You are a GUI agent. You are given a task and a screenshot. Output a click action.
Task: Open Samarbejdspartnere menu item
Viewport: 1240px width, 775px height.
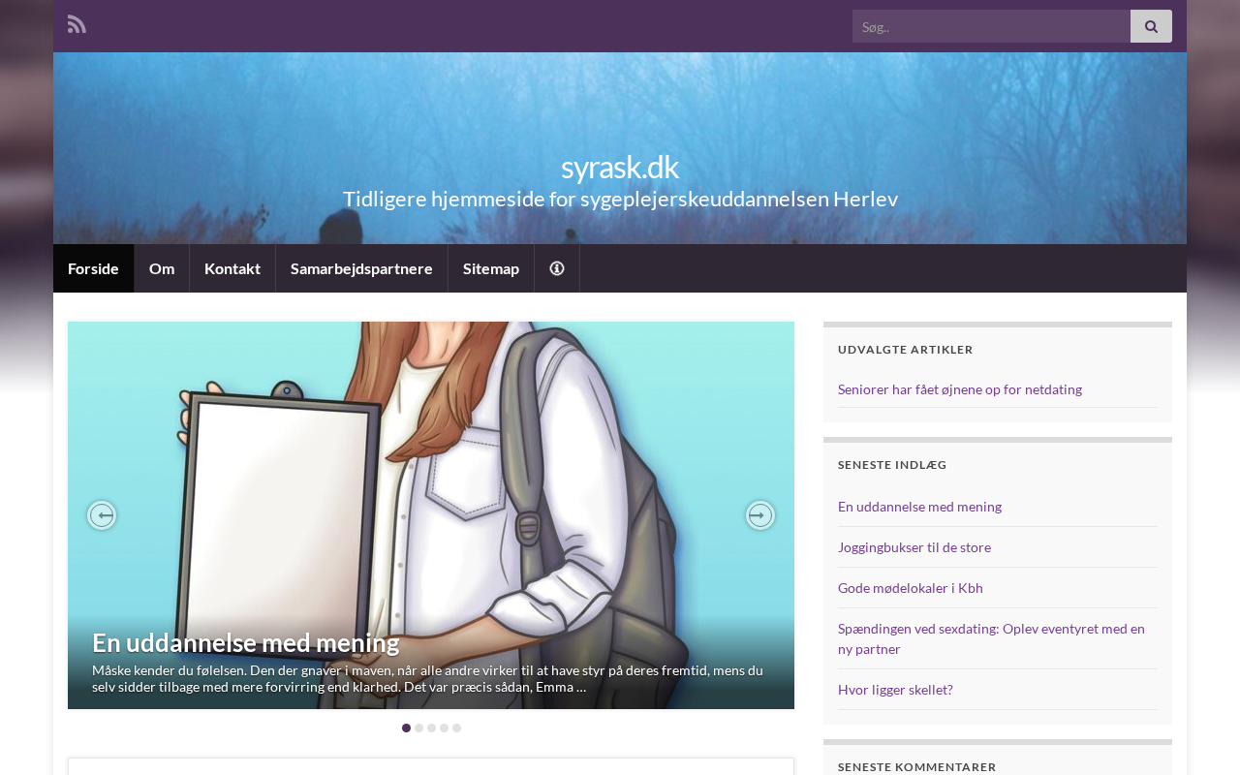pyautogui.click(x=361, y=268)
